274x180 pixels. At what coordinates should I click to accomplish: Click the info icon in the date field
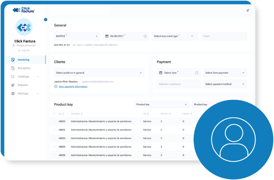tap(145, 36)
